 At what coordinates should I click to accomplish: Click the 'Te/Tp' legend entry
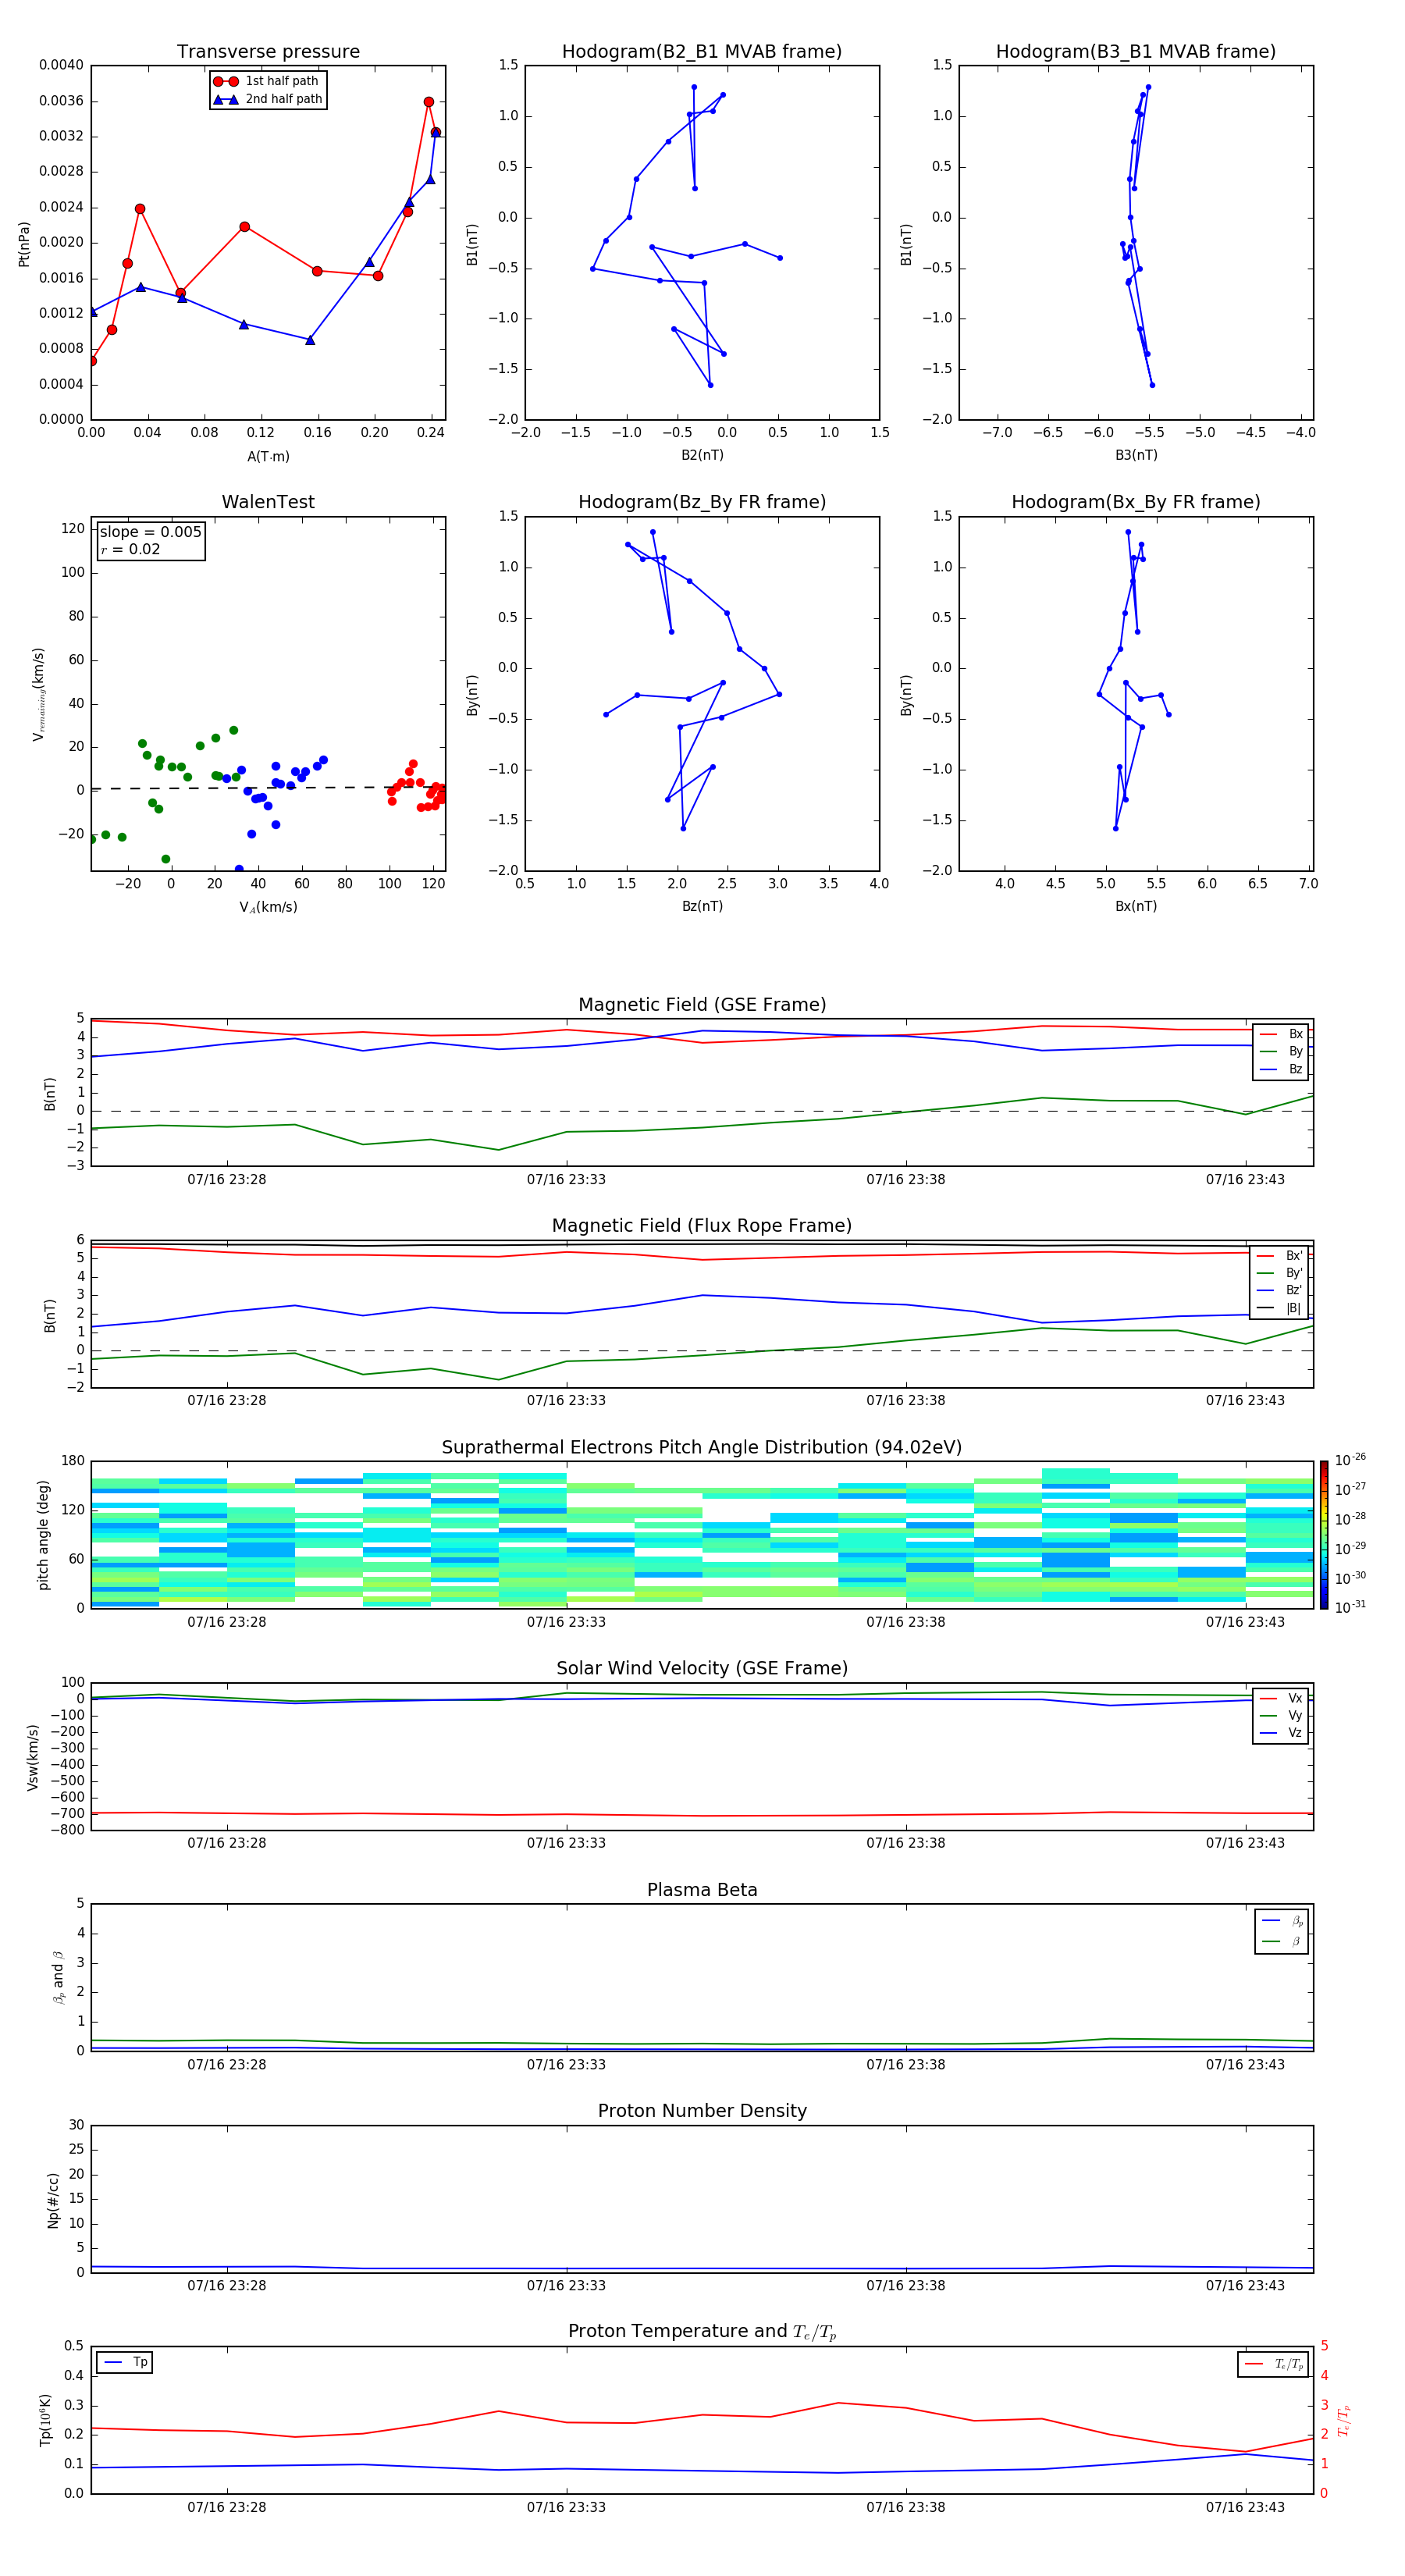(1274, 2364)
